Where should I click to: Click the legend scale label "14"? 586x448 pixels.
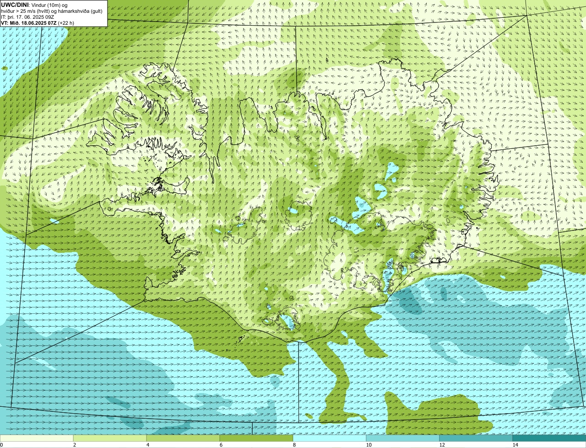click(515, 445)
